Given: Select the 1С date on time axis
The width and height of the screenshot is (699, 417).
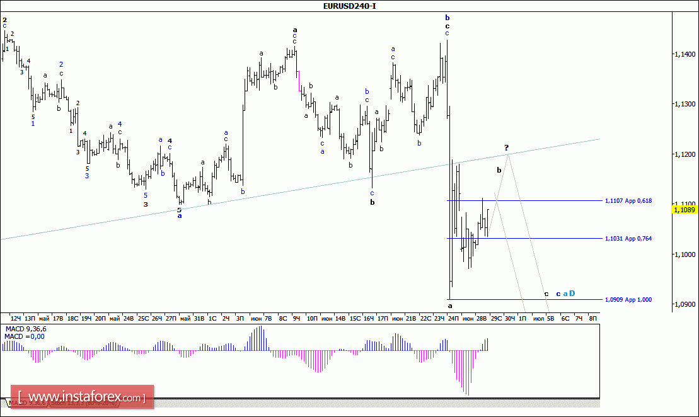Looking at the screenshot, I should pyautogui.click(x=212, y=318).
